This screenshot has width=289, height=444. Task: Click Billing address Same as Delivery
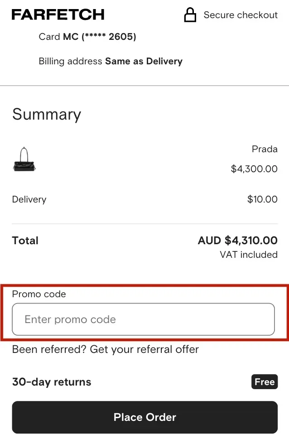point(111,61)
